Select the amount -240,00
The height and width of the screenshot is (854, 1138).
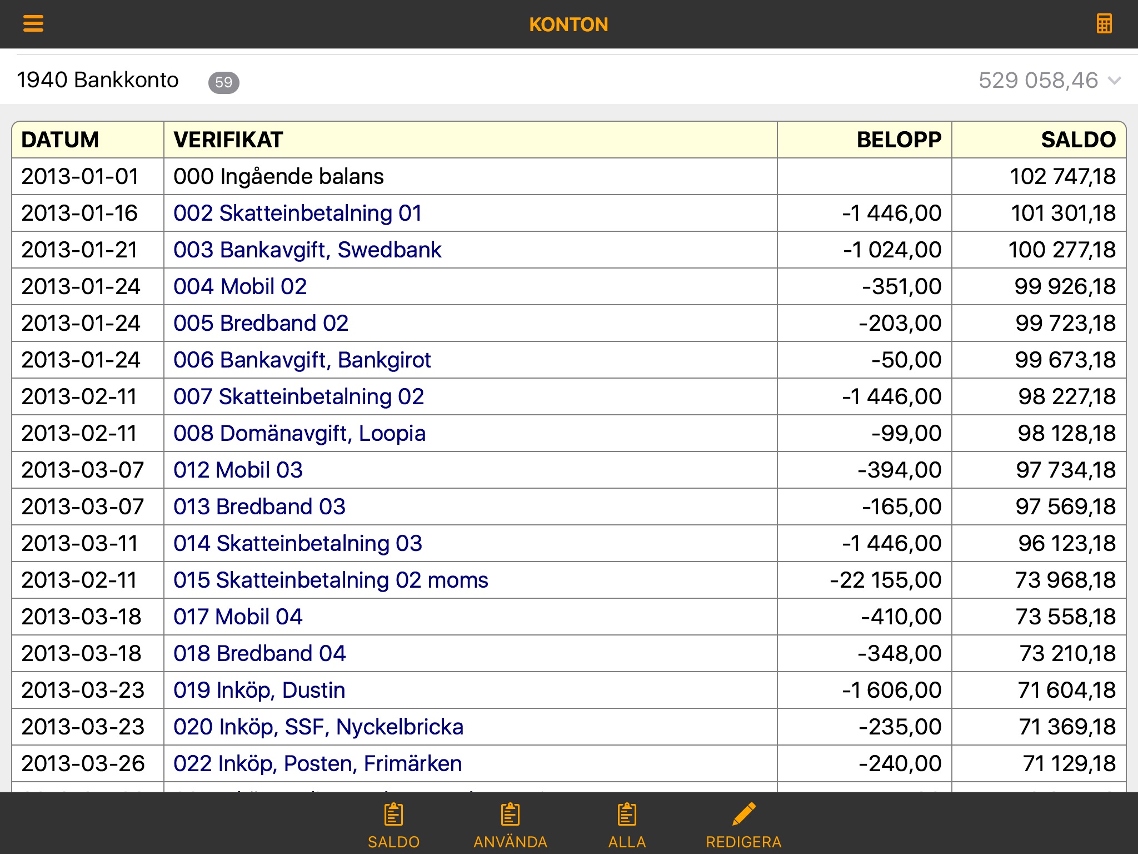900,763
